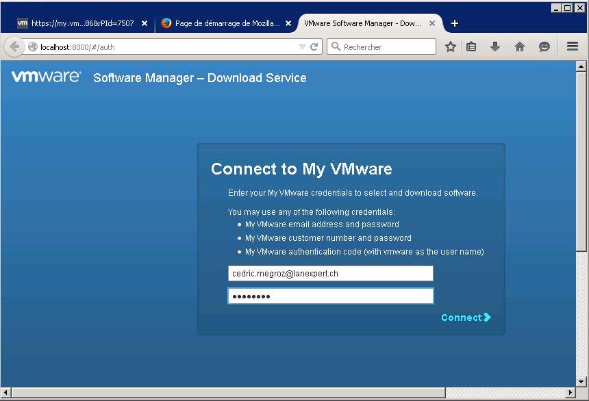Open the hamburger menu
The width and height of the screenshot is (589, 401).
pyautogui.click(x=573, y=47)
